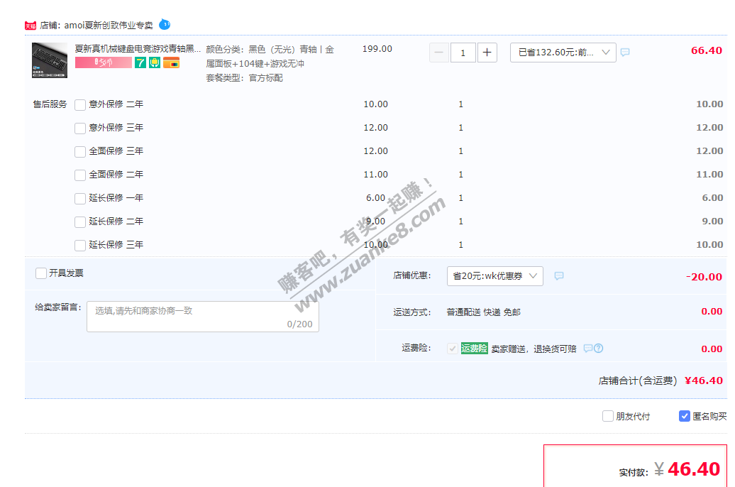
Task: Uncheck the 匿名购买 anonymous purchase box
Action: point(685,417)
